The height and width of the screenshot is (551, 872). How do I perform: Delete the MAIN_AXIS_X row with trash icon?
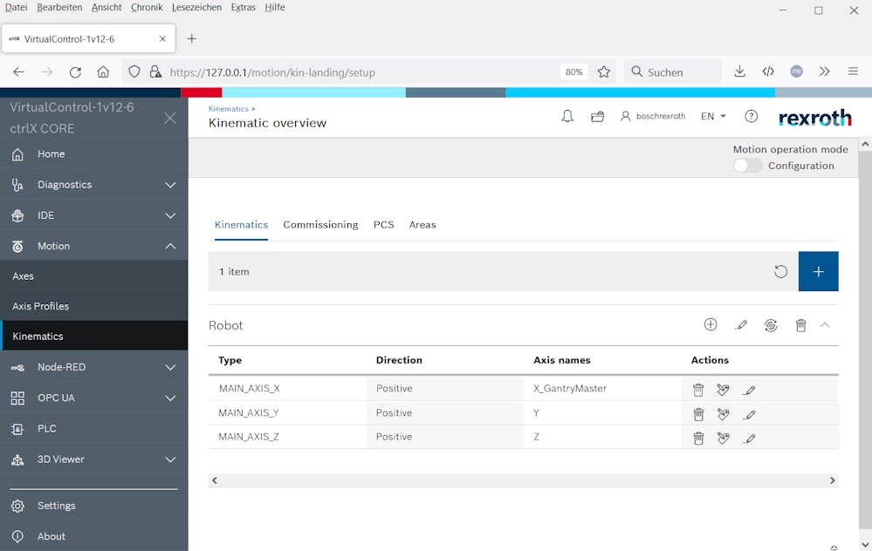coord(698,390)
